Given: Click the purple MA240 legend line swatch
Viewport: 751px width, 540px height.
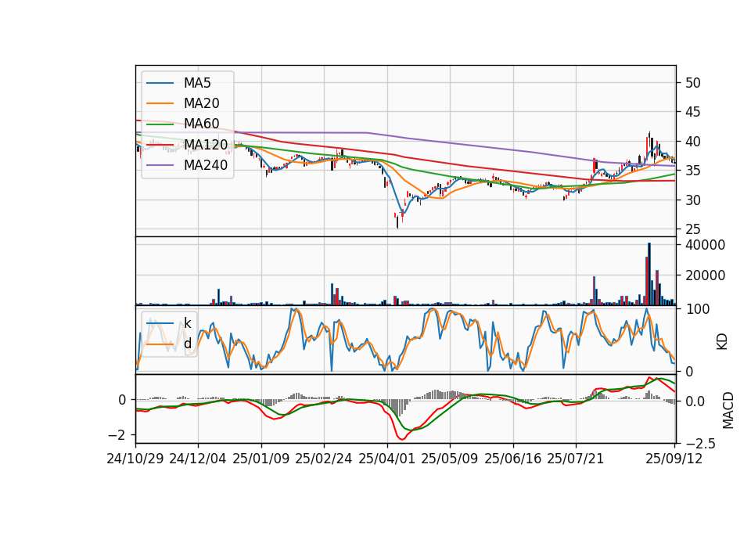Looking at the screenshot, I should 160,165.
